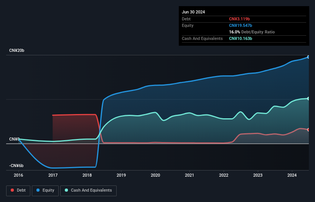
Task: Toggle the Equity legend button
Action: click(x=45, y=190)
